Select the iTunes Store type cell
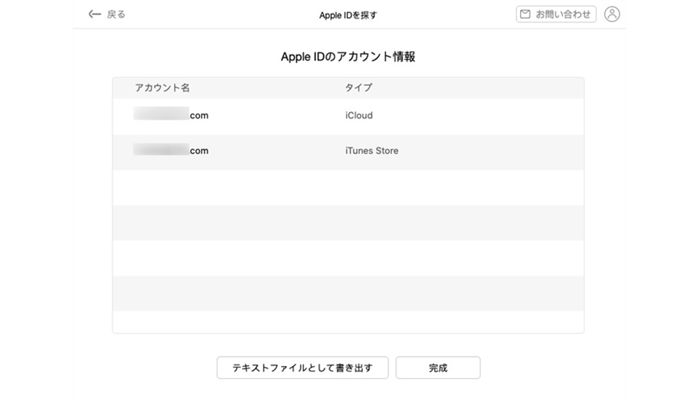The width and height of the screenshot is (699, 405). point(372,151)
